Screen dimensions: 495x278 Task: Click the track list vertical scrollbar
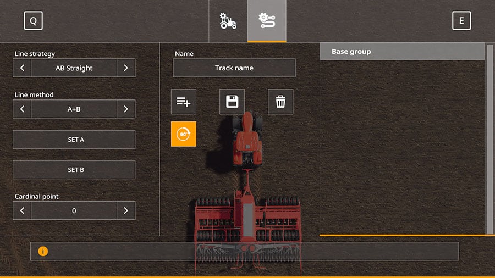coord(489,137)
